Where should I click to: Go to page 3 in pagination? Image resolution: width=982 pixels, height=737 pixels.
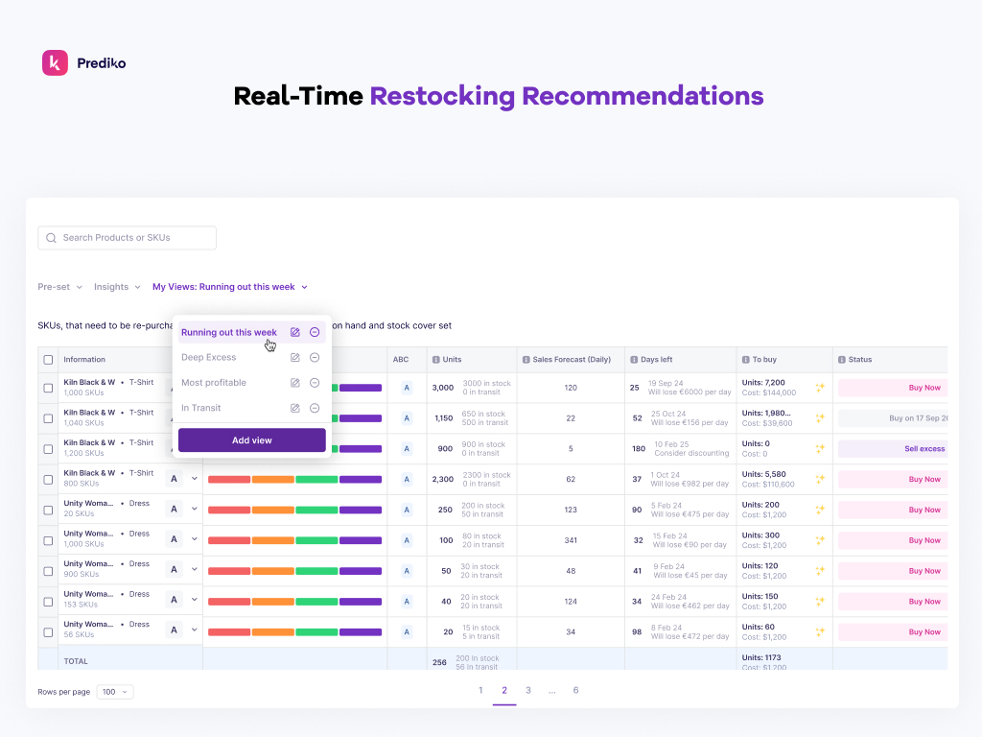tap(527, 690)
